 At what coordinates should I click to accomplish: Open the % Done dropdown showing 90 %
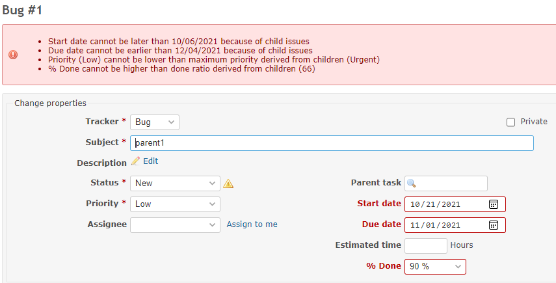coord(435,267)
